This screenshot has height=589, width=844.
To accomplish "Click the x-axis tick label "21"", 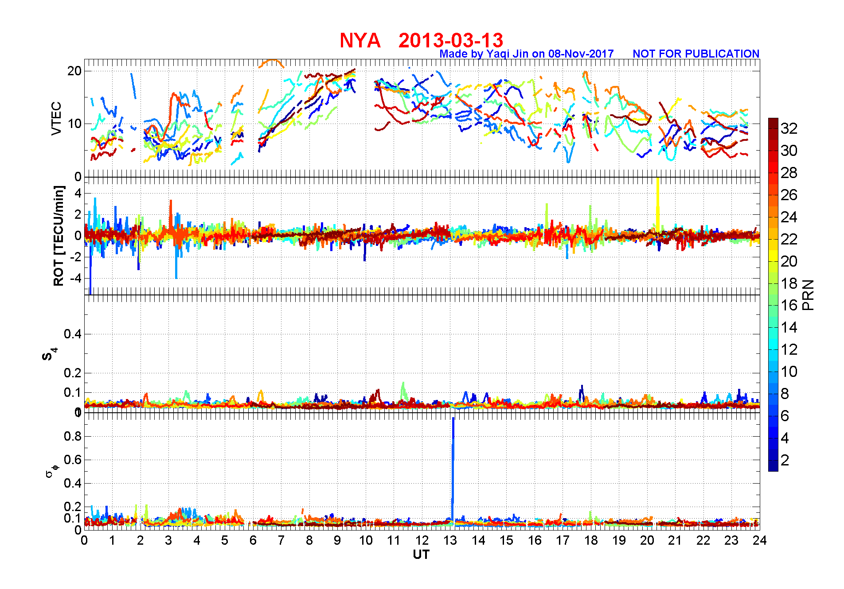I will pos(675,540).
